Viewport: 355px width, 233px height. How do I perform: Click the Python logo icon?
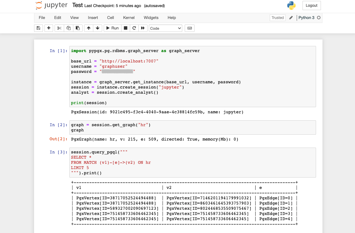tap(291, 6)
